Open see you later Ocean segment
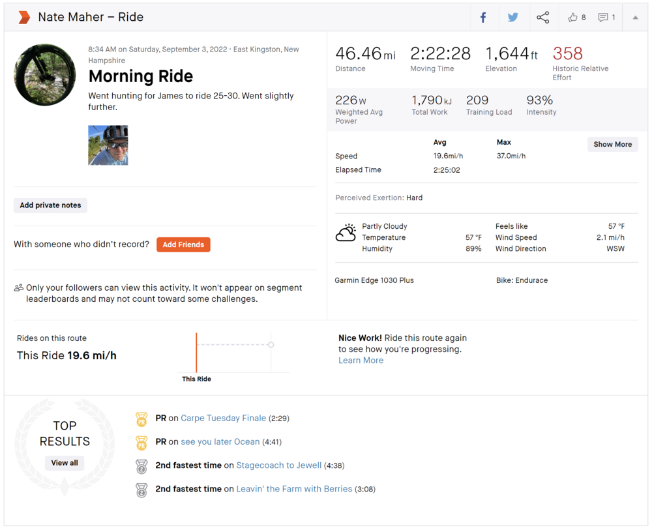 220,441
